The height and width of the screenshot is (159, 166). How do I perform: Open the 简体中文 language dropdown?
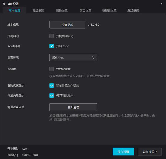pos(73,57)
